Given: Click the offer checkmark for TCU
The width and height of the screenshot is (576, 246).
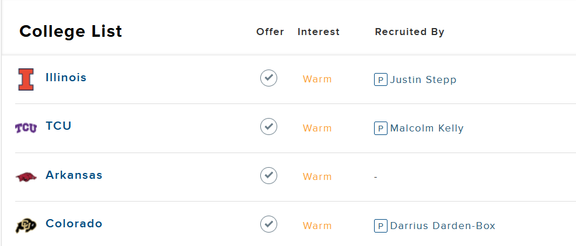Looking at the screenshot, I should (x=269, y=127).
